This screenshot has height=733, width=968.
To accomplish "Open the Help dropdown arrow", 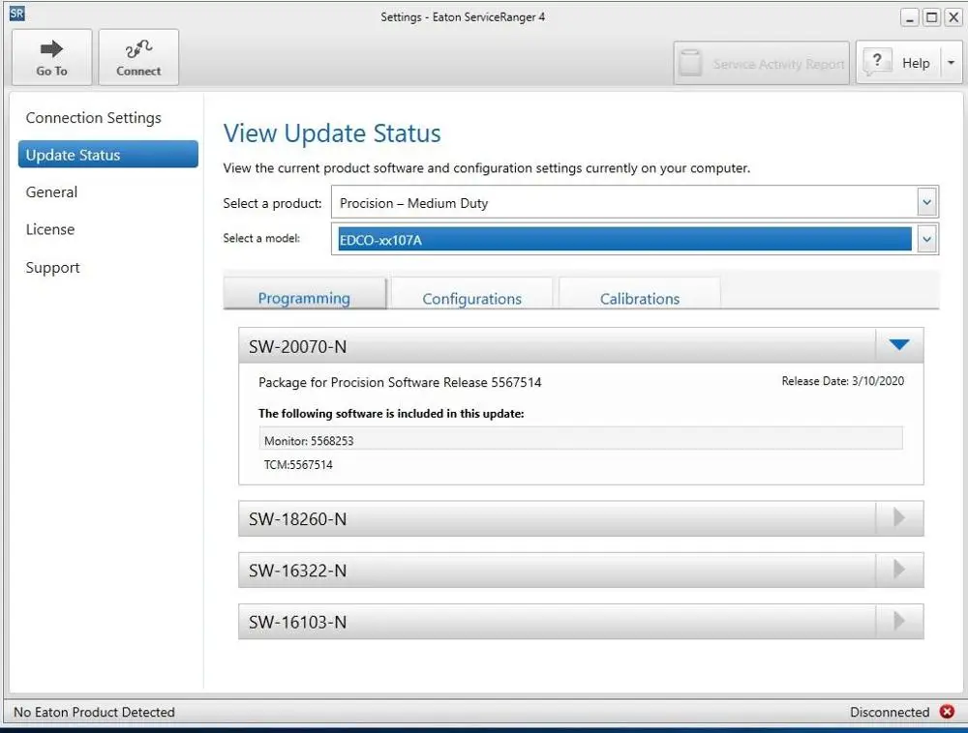I will pos(951,63).
